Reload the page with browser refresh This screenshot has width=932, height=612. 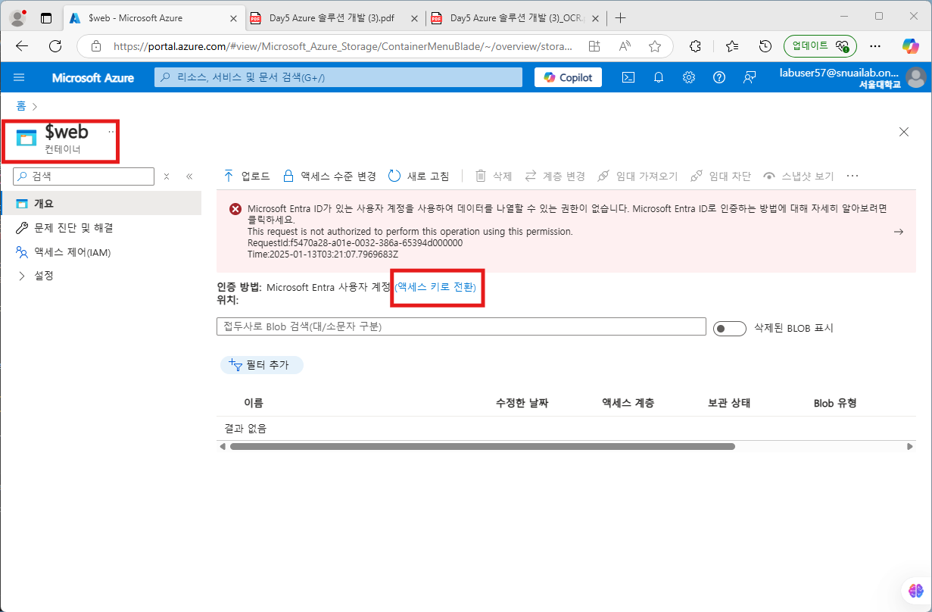pyautogui.click(x=55, y=46)
